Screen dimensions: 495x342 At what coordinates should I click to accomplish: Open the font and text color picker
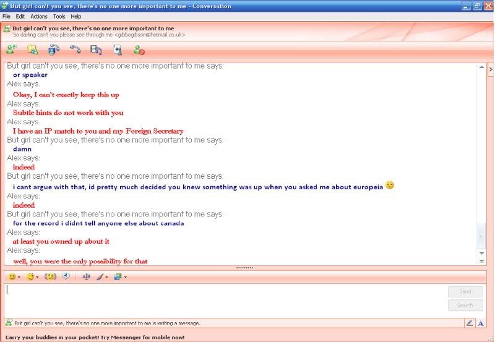86,276
